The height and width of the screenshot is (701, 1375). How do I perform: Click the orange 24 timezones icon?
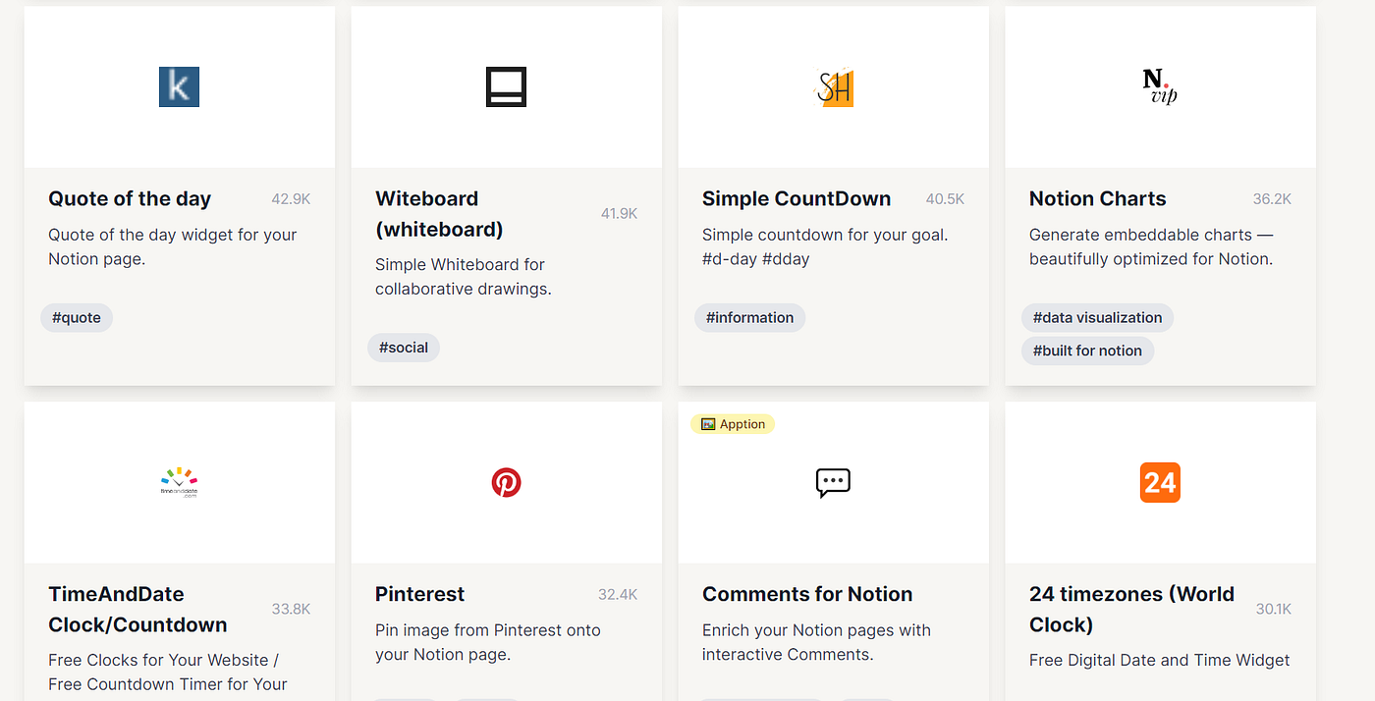click(1160, 482)
